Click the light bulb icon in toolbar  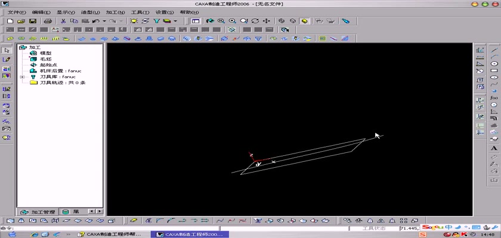point(134,21)
